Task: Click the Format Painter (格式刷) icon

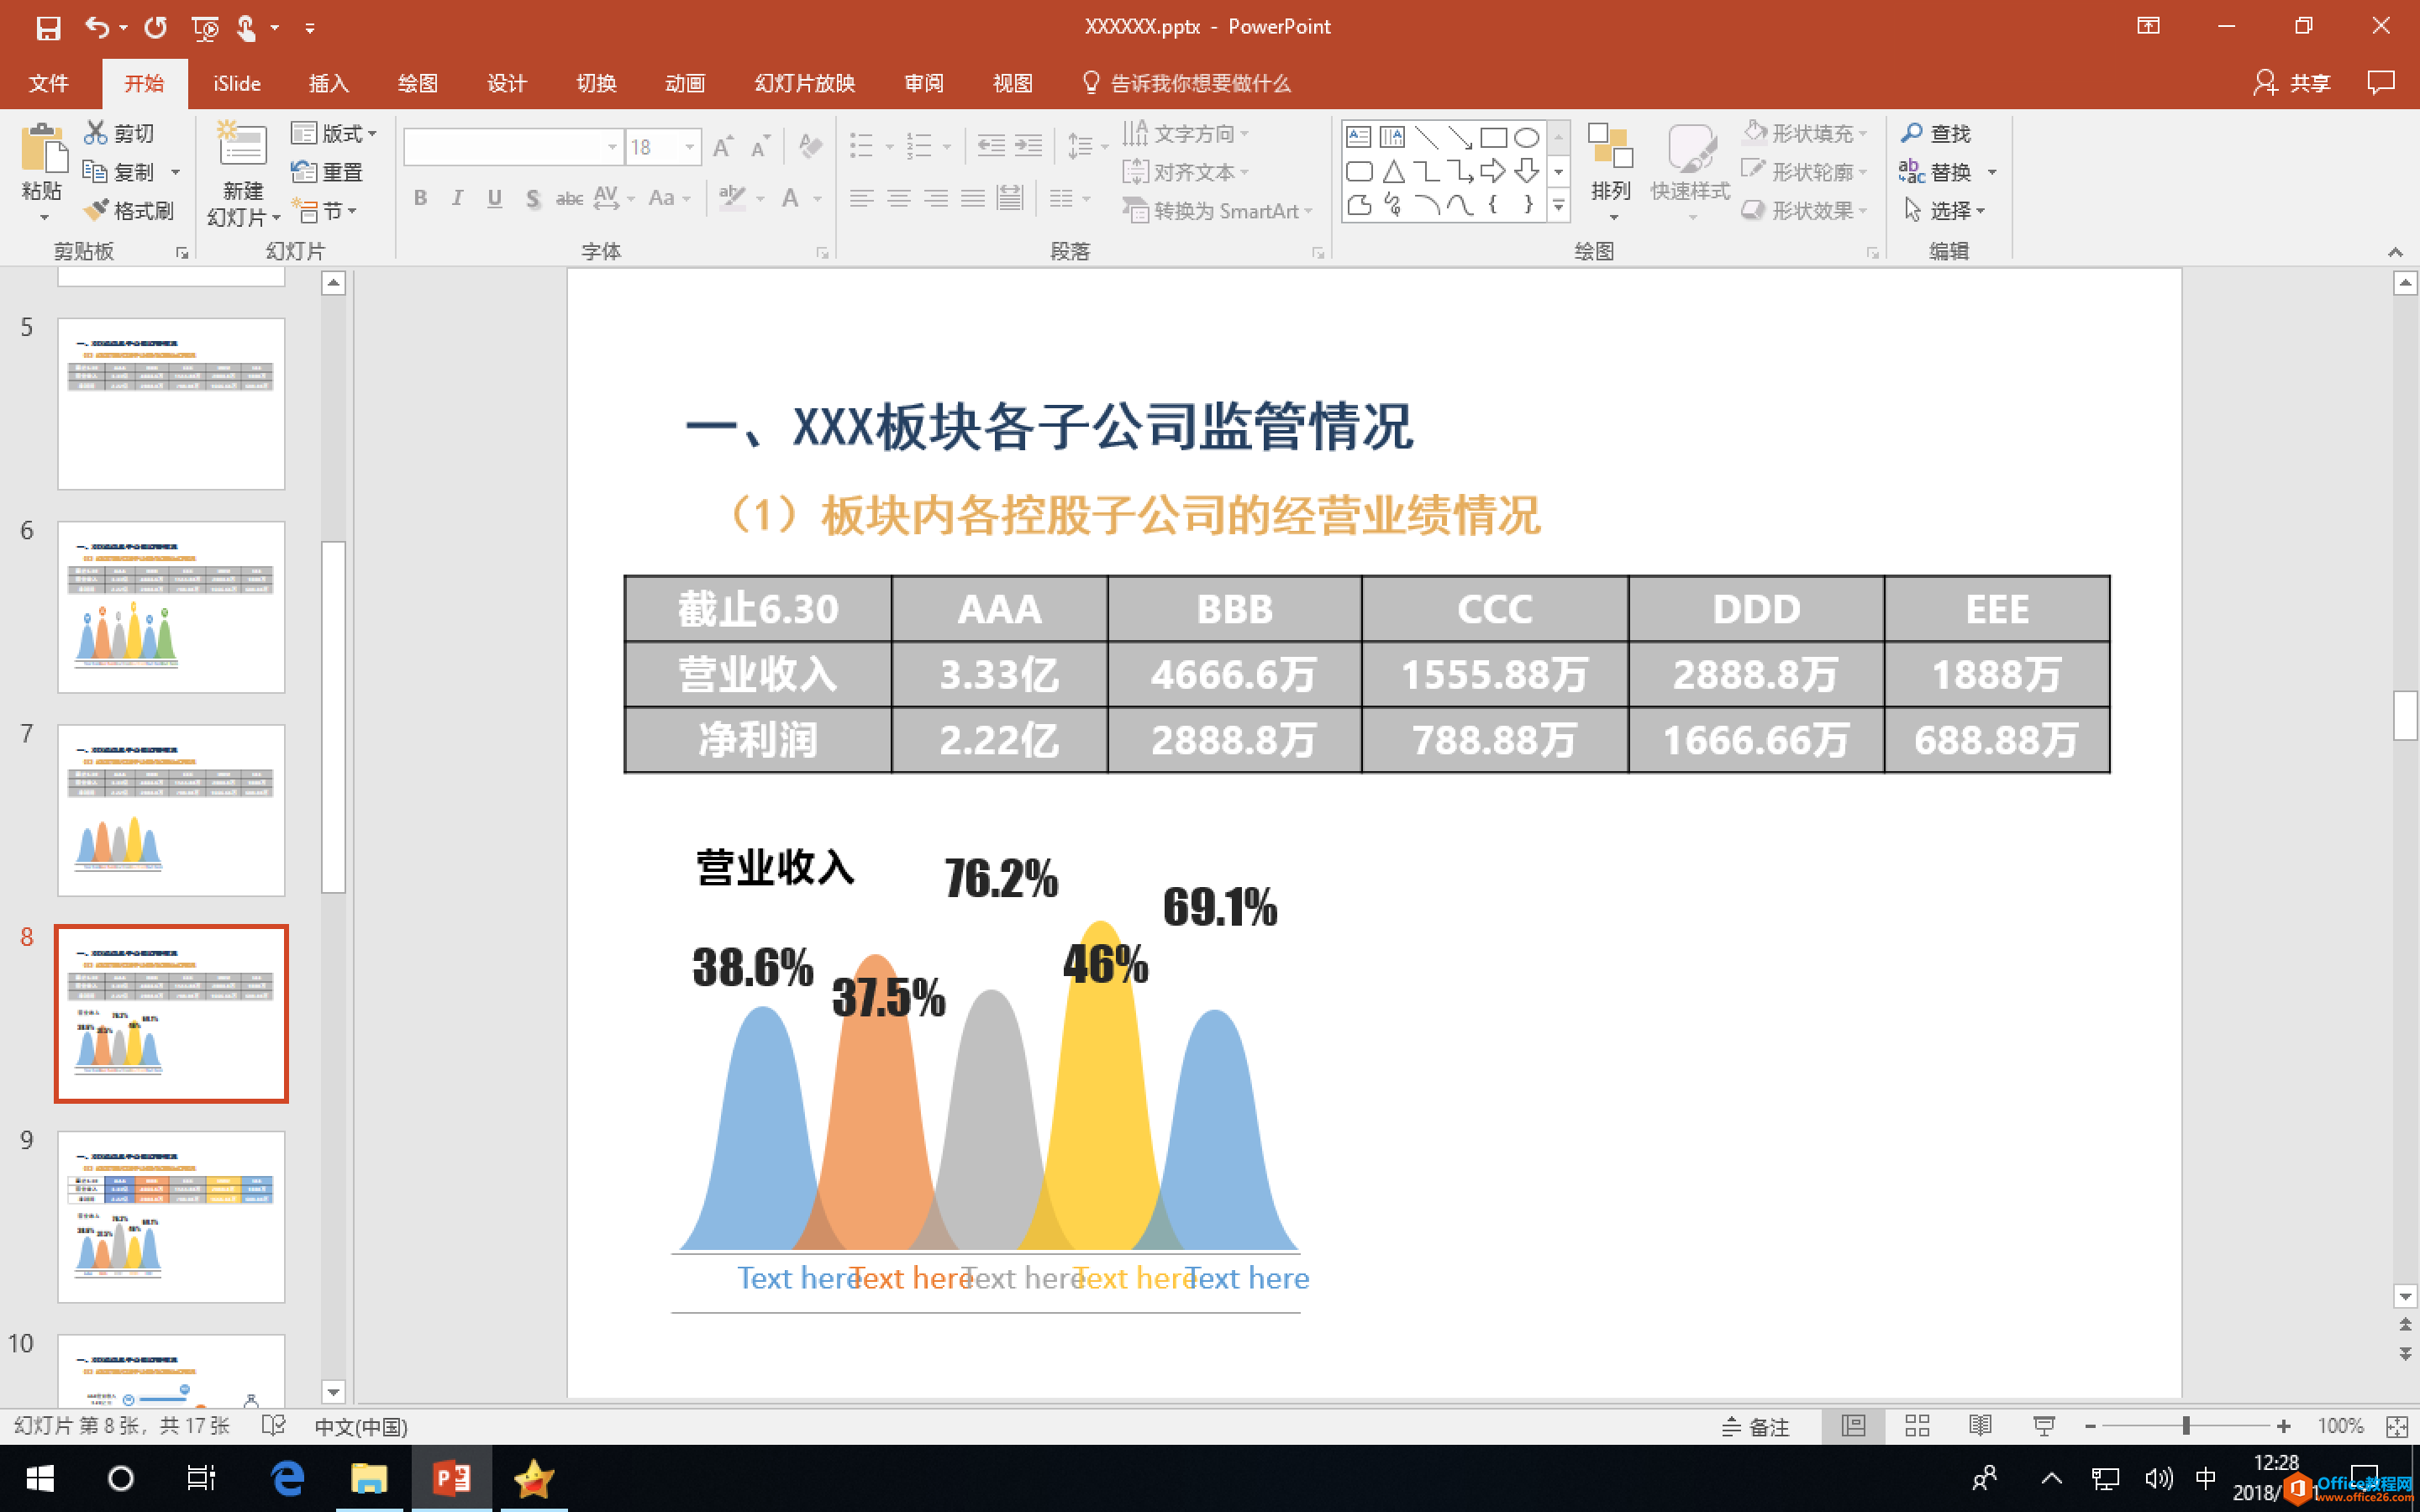Action: point(97,210)
